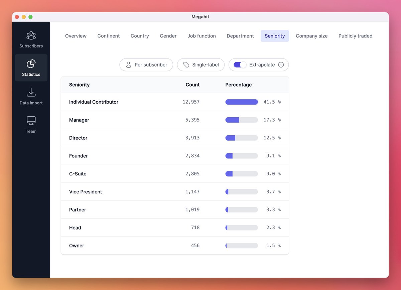This screenshot has width=401, height=290.
Task: Switch to the Job function tab
Action: coord(202,36)
